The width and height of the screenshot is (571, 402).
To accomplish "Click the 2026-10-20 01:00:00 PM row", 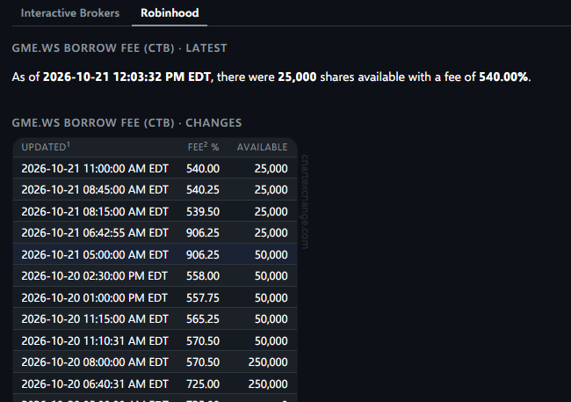I will tap(155, 297).
